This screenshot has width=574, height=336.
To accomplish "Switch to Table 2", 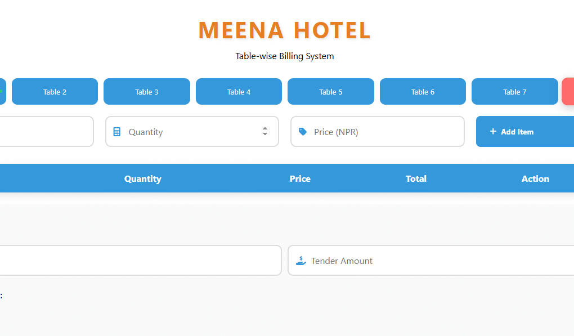I will point(55,92).
